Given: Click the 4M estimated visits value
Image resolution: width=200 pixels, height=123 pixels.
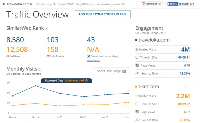Looking at the screenshot, I should click(186, 49).
